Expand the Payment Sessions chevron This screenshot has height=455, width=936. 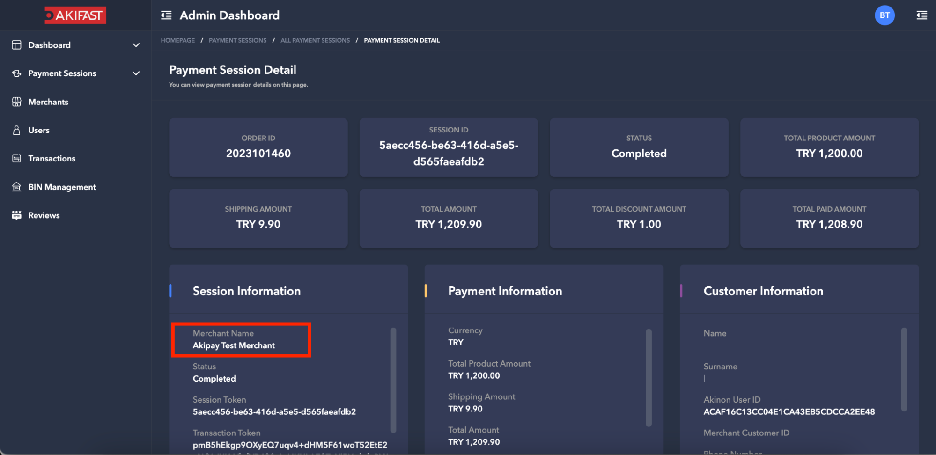(136, 73)
